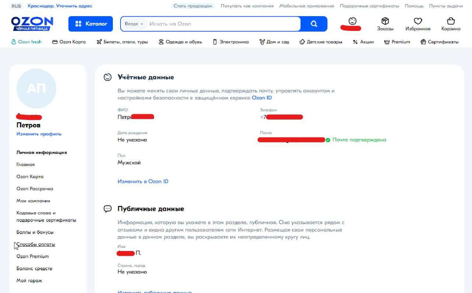Click into the Искать на Ozon search field

click(223, 24)
